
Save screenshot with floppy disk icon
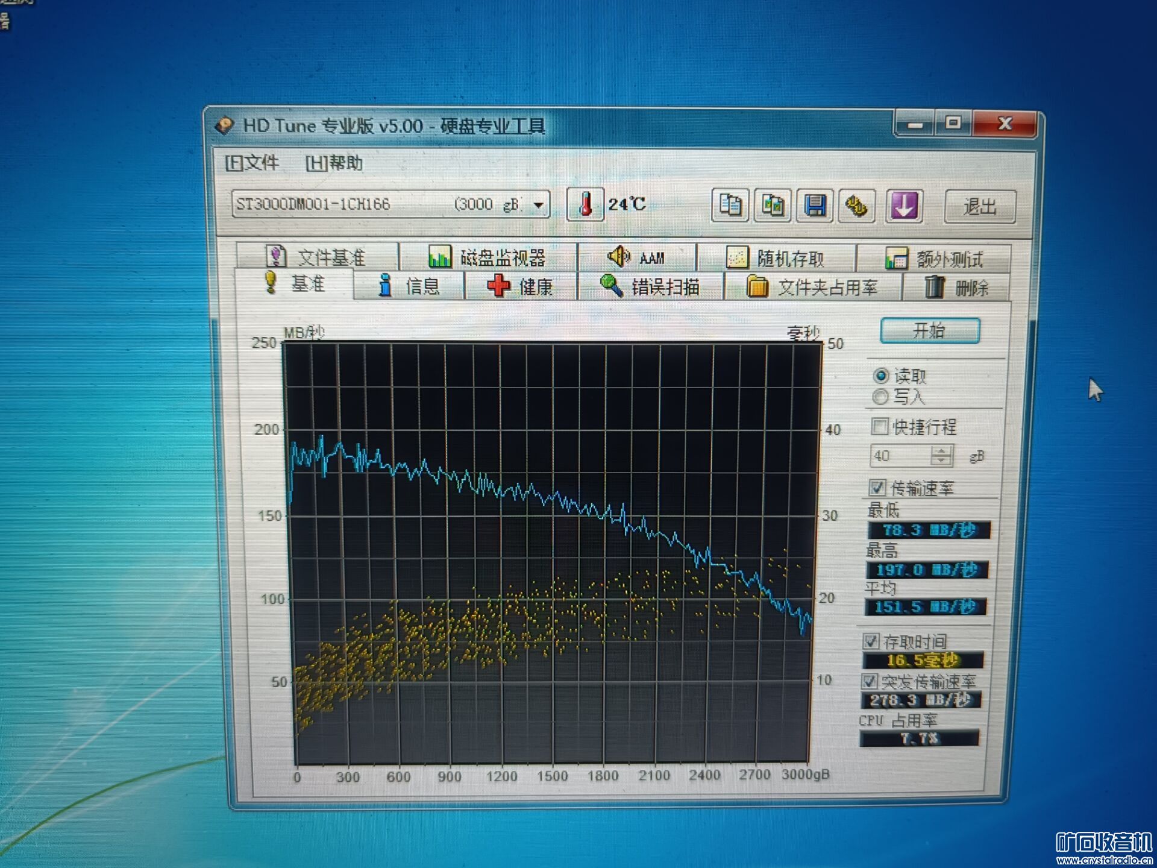815,206
